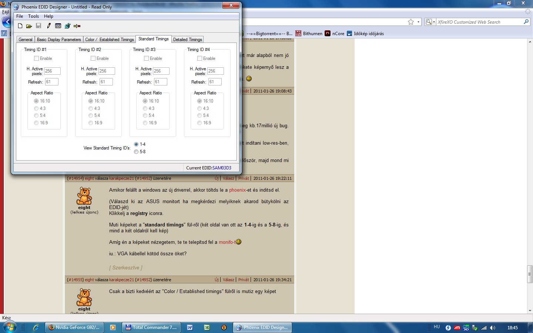This screenshot has height=333, width=533.
Task: Switch to the Color / Established Timings tab
Action: (x=110, y=40)
